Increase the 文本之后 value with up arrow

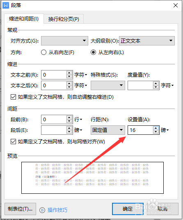(x=69, y=83)
